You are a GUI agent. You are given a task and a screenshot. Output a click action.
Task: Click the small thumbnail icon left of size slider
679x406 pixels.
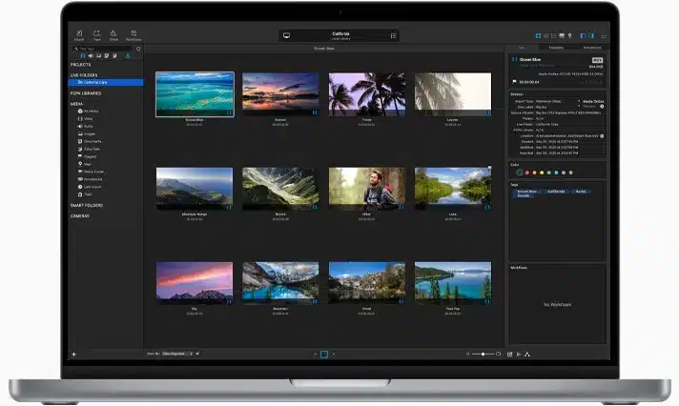click(x=467, y=355)
